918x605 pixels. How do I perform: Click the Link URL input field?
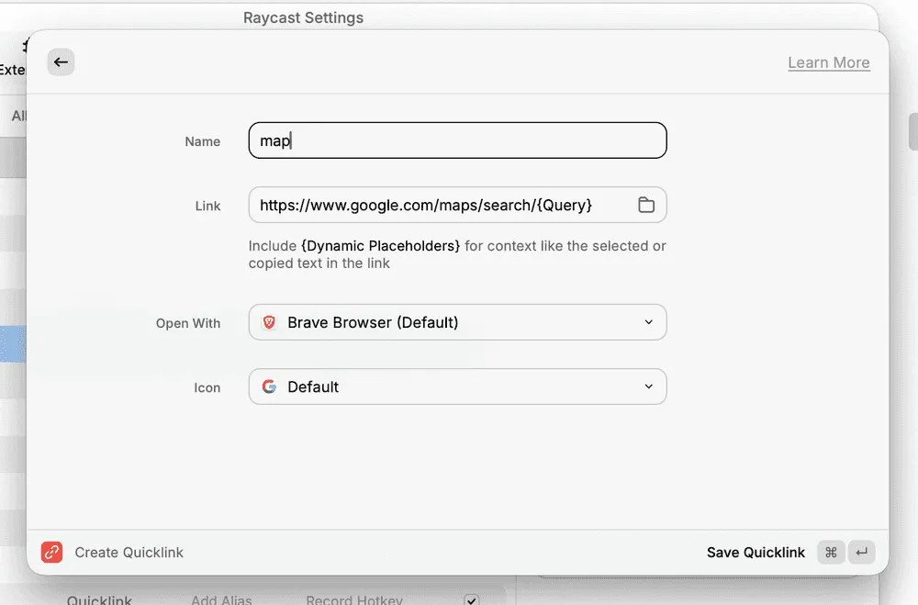click(457, 205)
